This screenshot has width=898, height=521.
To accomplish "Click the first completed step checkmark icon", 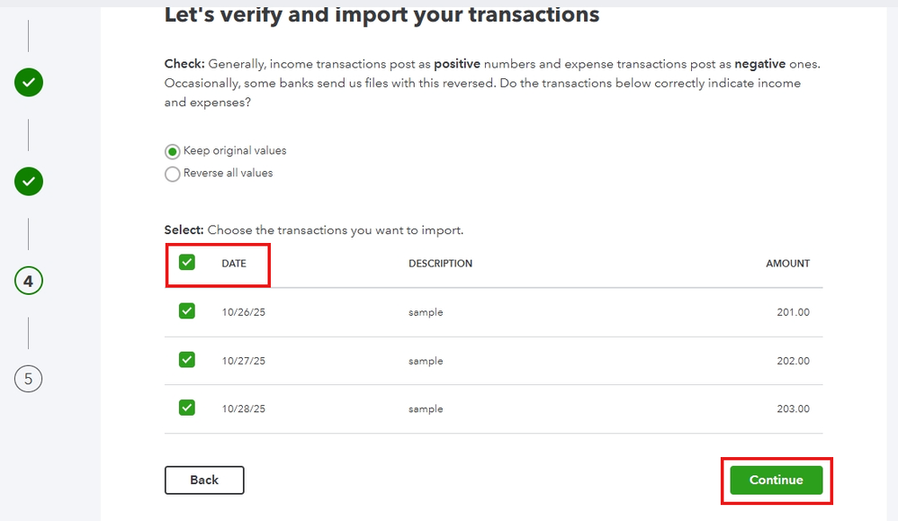I will [29, 83].
